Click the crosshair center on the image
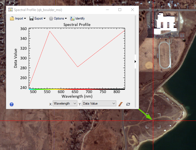196x150 pixels. [153, 121]
